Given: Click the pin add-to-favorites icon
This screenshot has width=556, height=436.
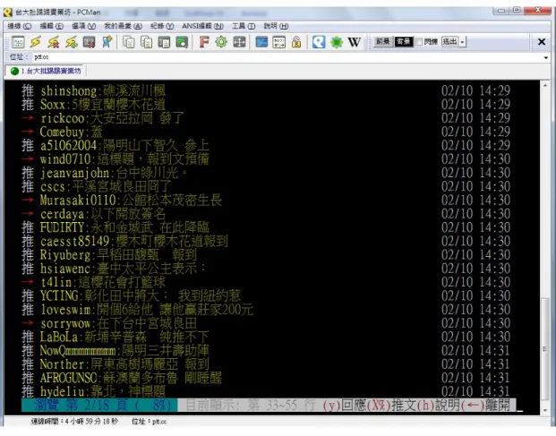Looking at the screenshot, I should pyautogui.click(x=107, y=42).
